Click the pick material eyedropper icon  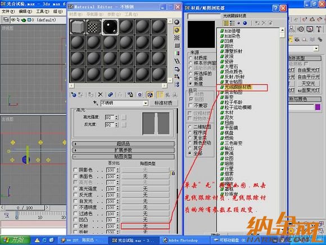tap(96, 103)
